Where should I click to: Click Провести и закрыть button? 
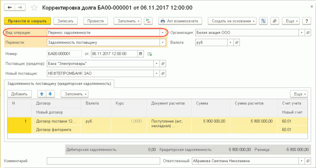coord(27,21)
